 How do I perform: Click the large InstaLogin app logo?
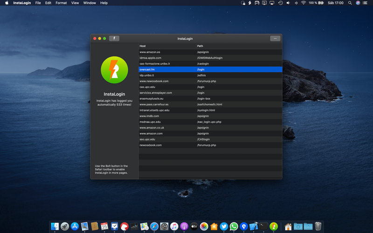coord(114,70)
